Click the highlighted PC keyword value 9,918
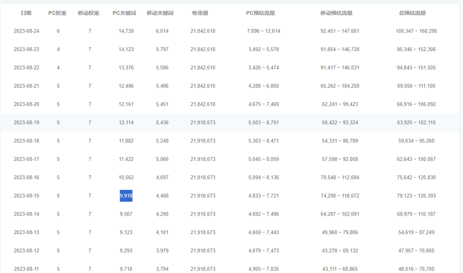Viewport: 463px width, 273px height. 126,196
